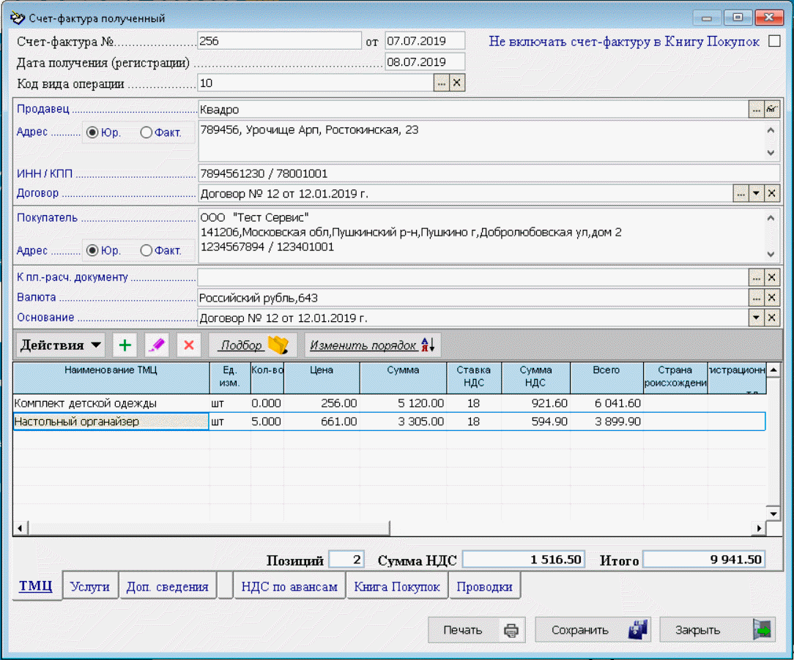The width and height of the screenshot is (794, 660).
Task: Open seller card icon beside Квадро
Action: click(x=772, y=109)
